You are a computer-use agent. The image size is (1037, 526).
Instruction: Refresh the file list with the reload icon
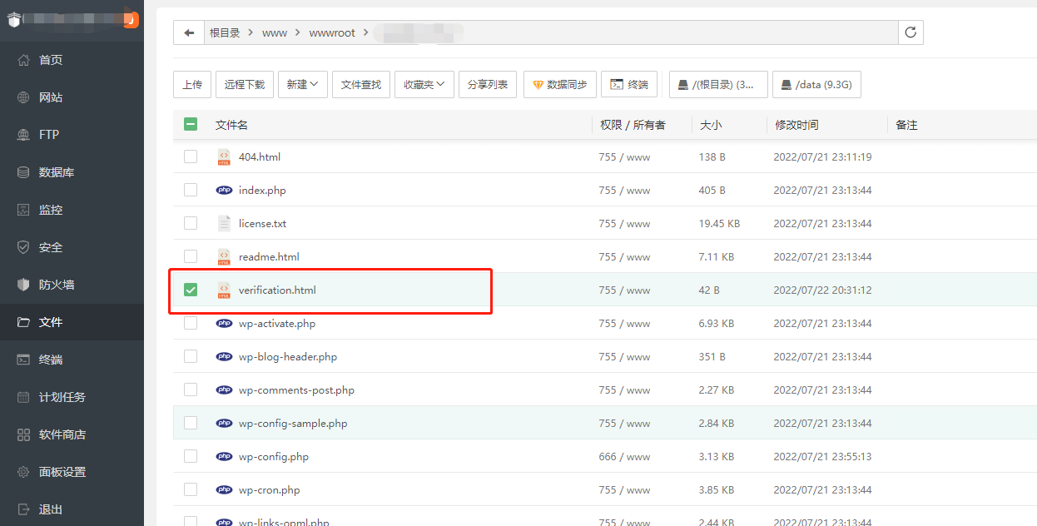pos(910,32)
